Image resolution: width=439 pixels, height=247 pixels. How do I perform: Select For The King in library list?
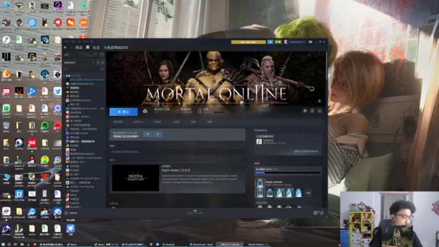point(80,187)
